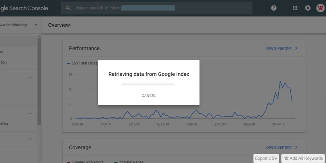Screen dimensions: 326x163
Task: Collapse the first sidebar section chevron
Action: tap(30, 77)
